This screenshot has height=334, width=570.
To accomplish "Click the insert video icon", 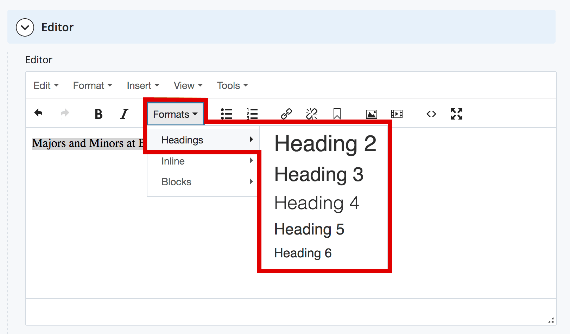I will (x=397, y=114).
